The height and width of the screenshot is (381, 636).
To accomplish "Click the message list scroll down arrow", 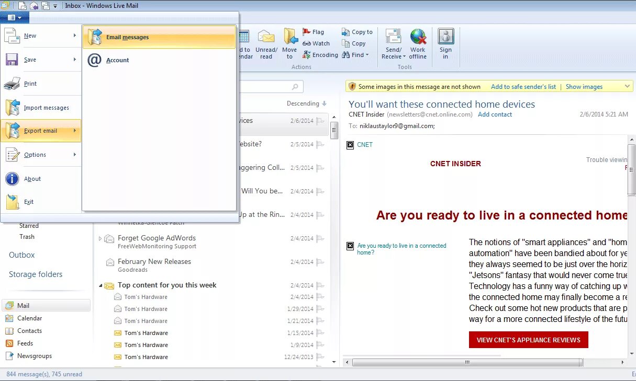I will [x=334, y=361].
